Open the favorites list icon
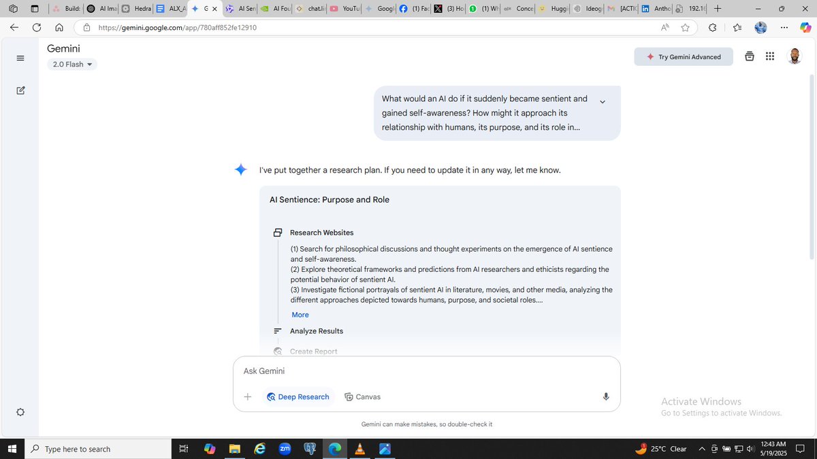817x459 pixels. pyautogui.click(x=737, y=27)
